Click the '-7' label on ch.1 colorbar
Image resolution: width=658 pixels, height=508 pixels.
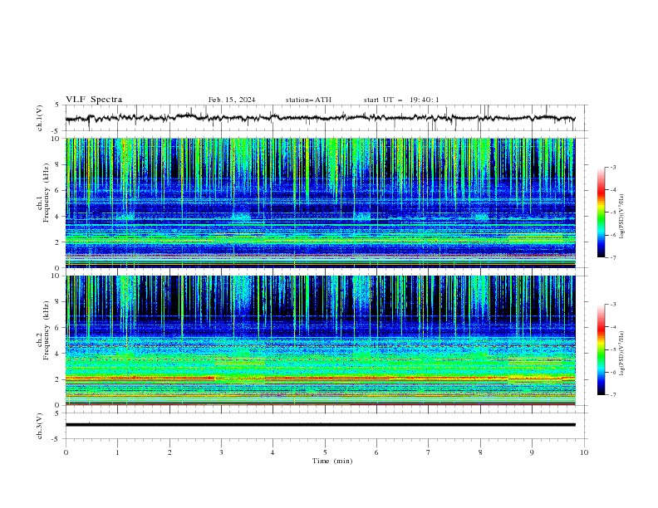pyautogui.click(x=613, y=257)
